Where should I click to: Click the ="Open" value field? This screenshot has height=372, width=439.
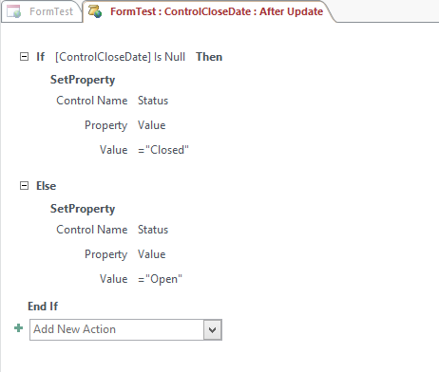point(161,279)
